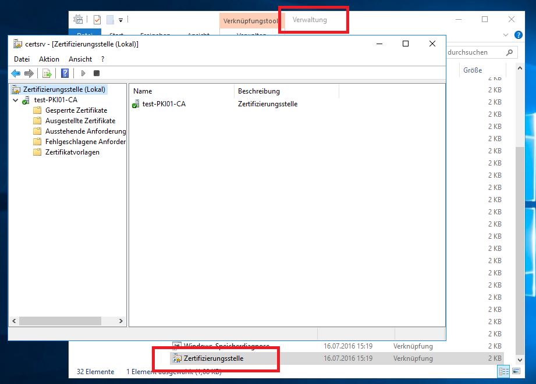This screenshot has height=384, width=536.
Task: Select Zertifikatvorlagen folder in tree
Action: 72,152
